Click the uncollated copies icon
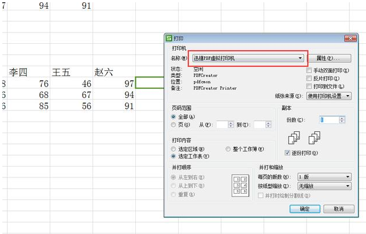The image size is (366, 234). click(315, 138)
